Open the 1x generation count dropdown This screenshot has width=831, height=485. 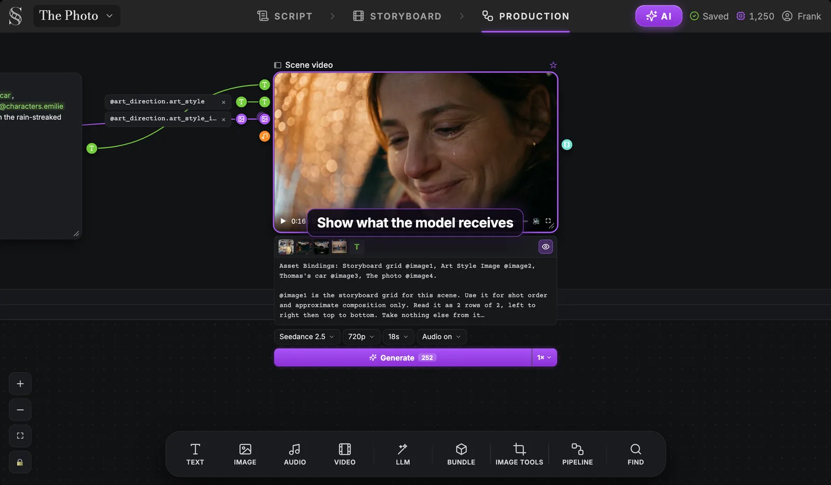point(544,357)
